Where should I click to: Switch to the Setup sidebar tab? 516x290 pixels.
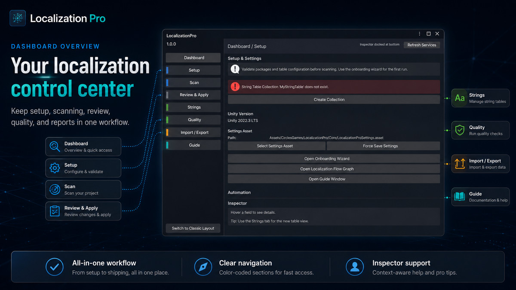[193, 70]
